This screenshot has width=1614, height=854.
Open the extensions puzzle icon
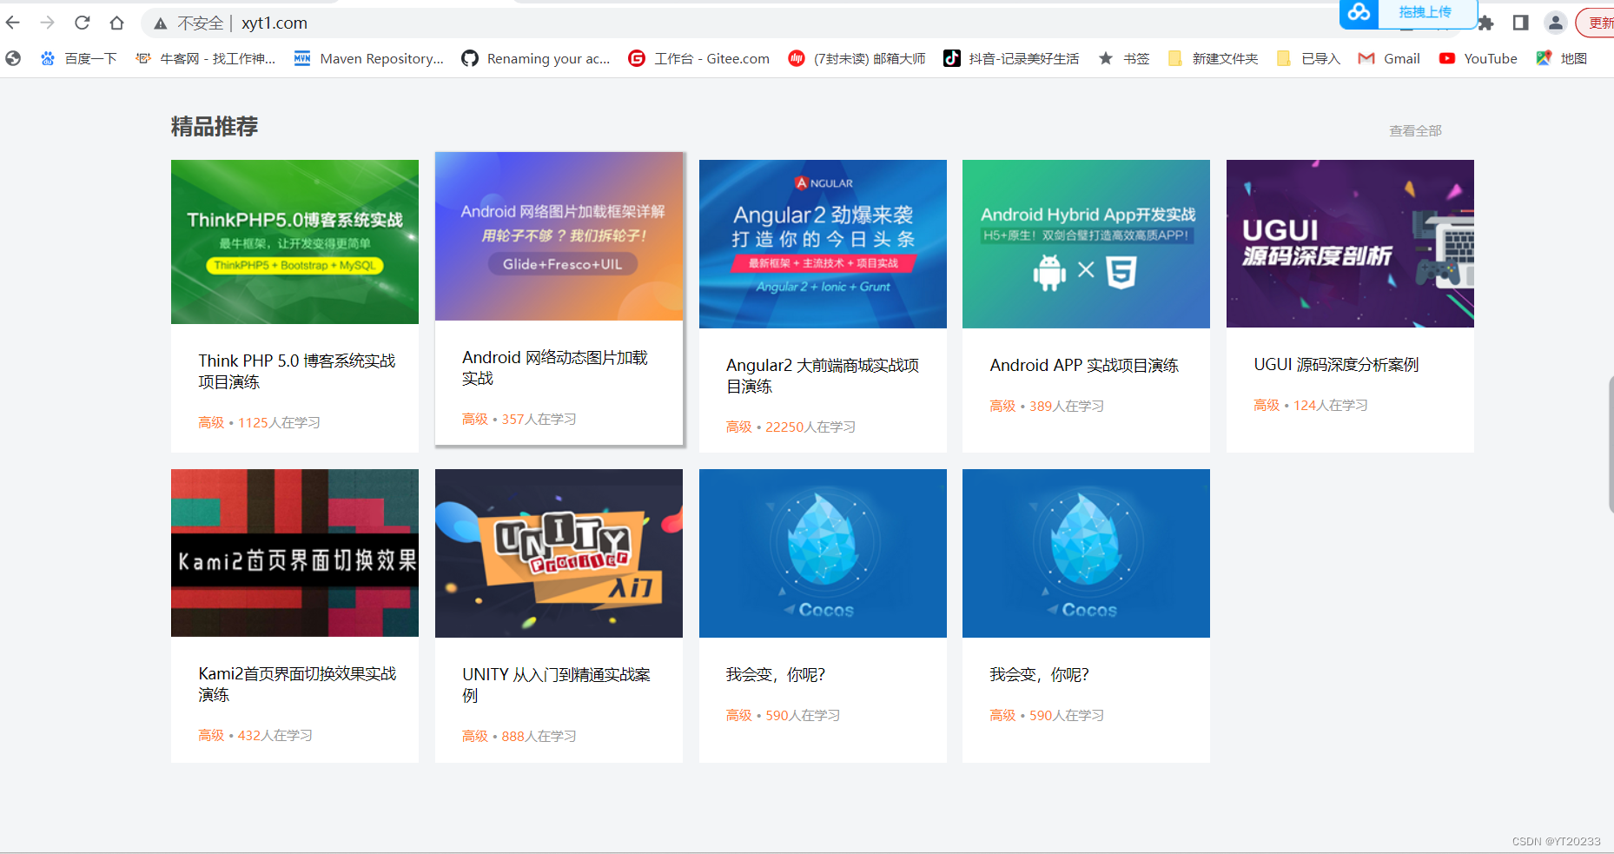pos(1485,23)
